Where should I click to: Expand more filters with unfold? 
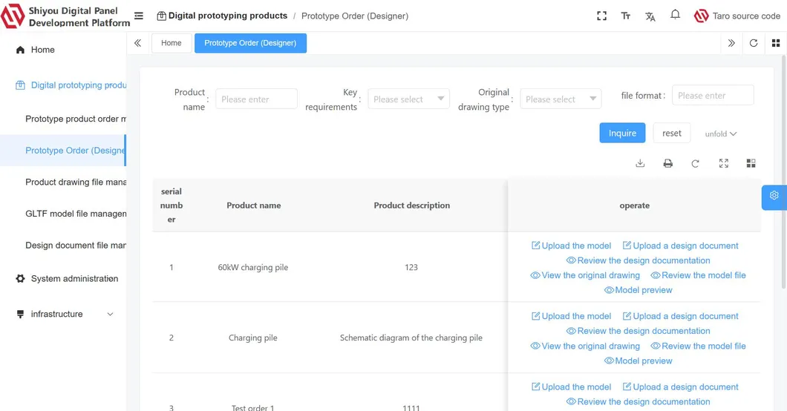[720, 134]
